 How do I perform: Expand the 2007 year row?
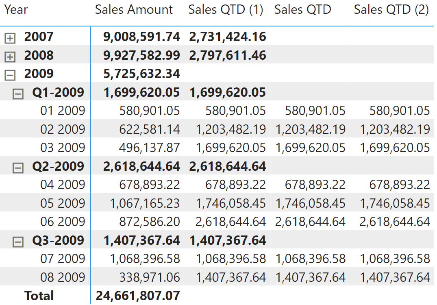pyautogui.click(x=10, y=38)
